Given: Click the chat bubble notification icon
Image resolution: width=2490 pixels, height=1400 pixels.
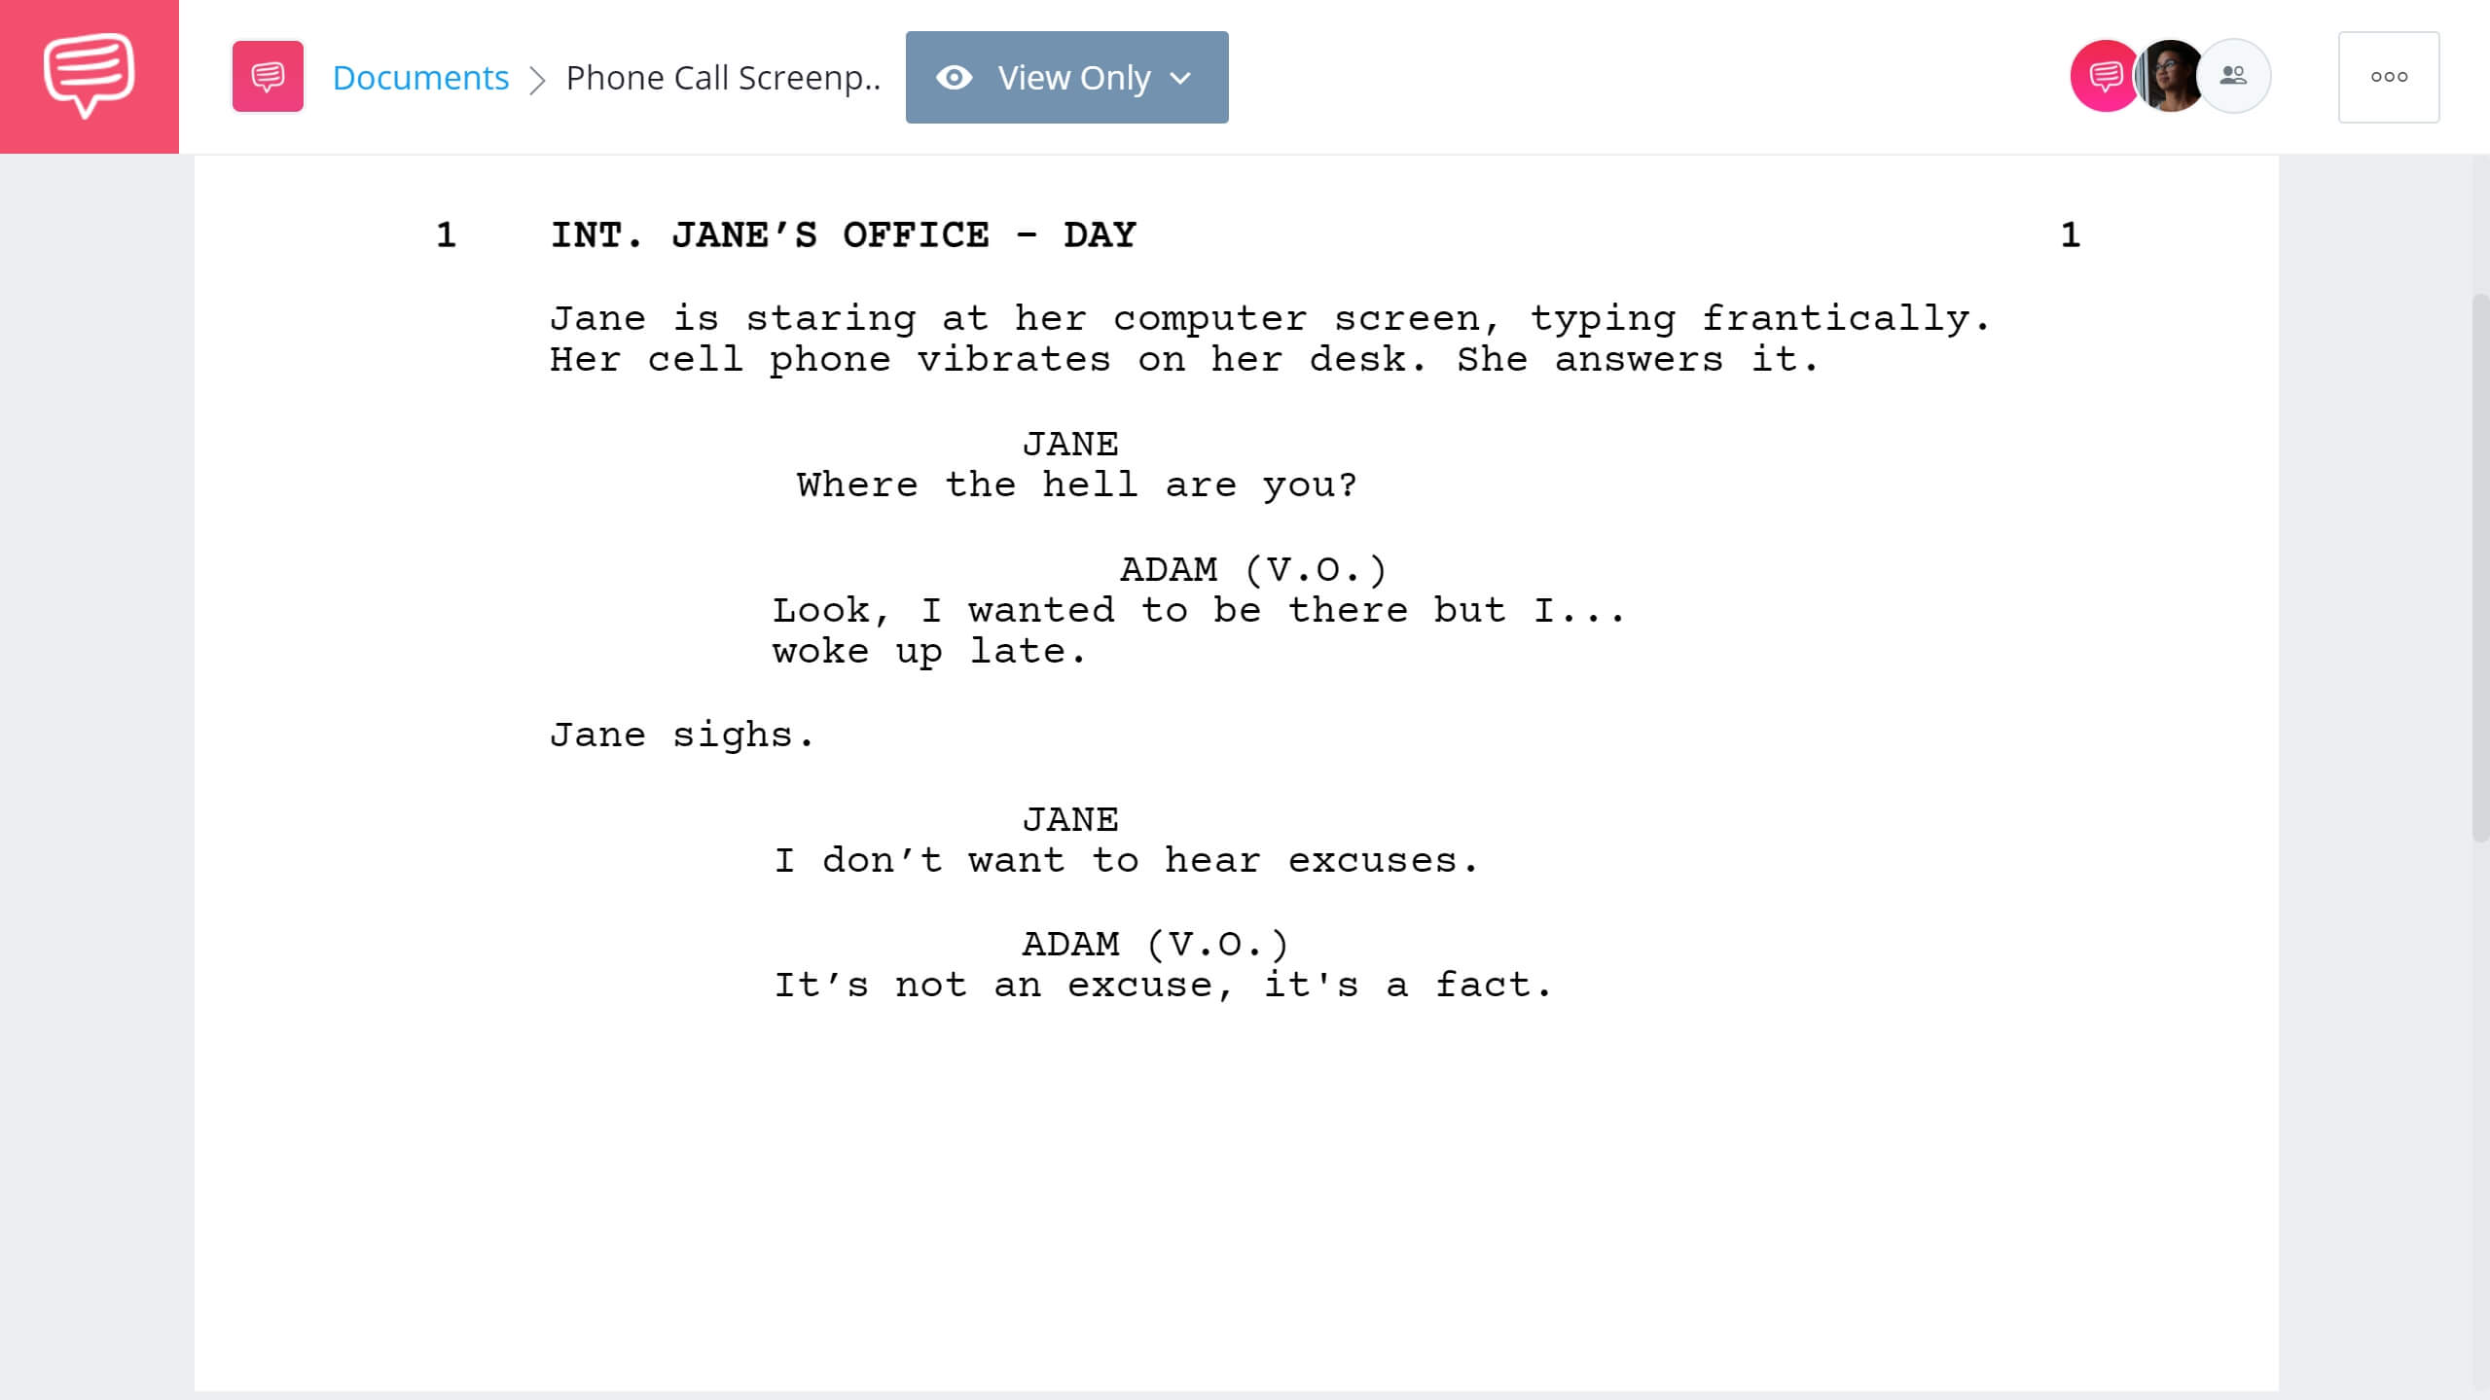Looking at the screenshot, I should point(2100,77).
